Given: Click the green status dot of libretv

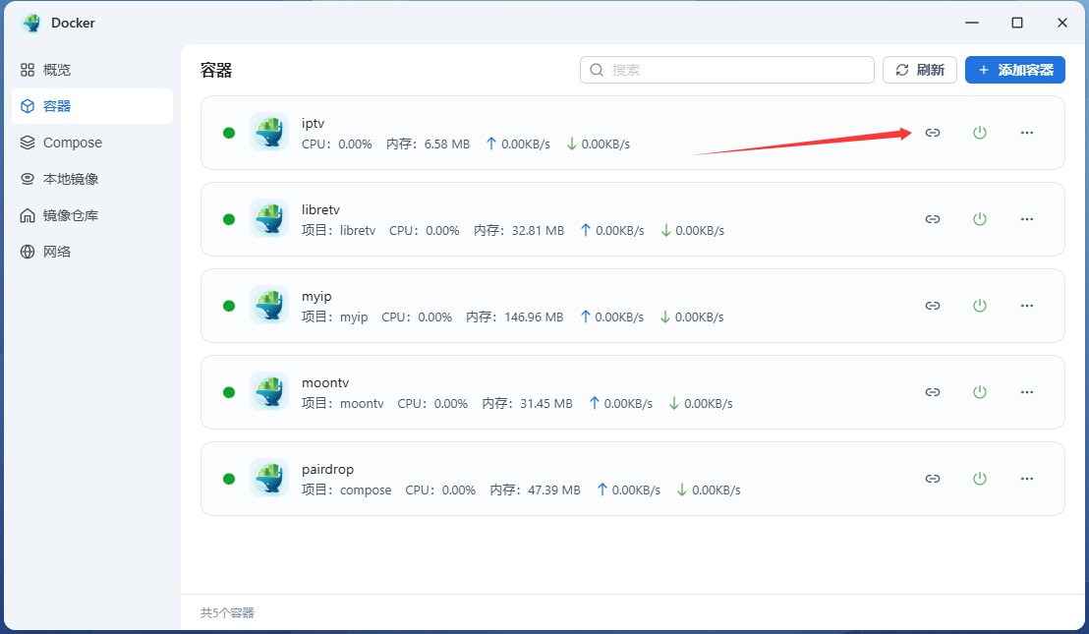Looking at the screenshot, I should pos(228,219).
